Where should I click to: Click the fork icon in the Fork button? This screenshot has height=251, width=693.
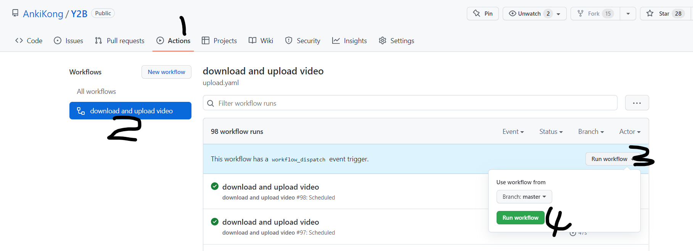580,13
